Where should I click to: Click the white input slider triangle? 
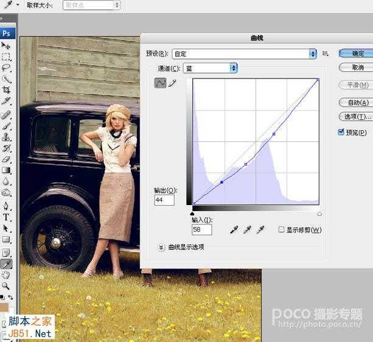[319, 214]
